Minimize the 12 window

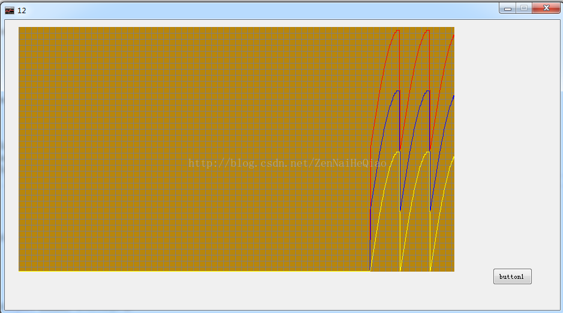[x=507, y=8]
